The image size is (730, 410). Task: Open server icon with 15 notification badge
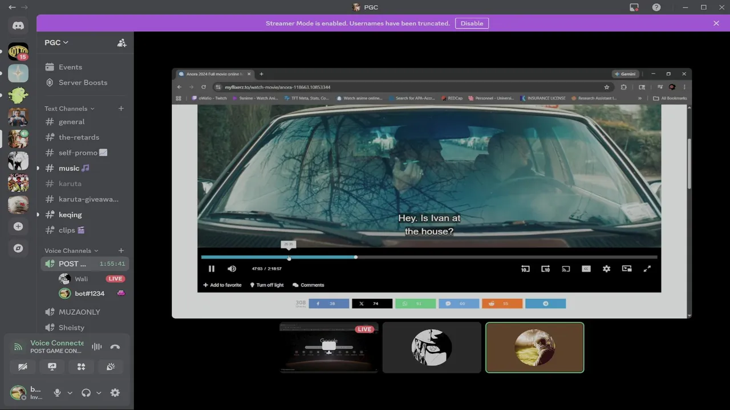point(18,52)
